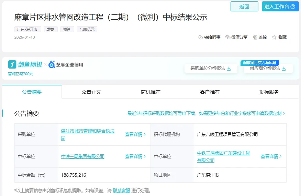This screenshot has width=301, height=196.
Task: Click the 转给同事 forward icon
Action: click(201, 37)
